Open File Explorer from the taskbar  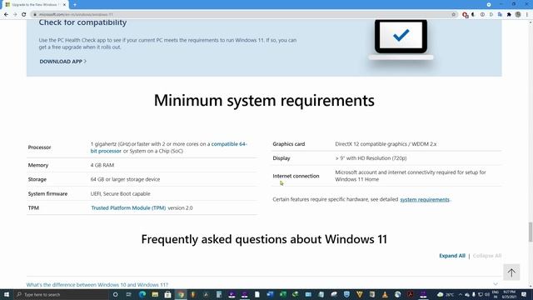[x=155, y=294]
